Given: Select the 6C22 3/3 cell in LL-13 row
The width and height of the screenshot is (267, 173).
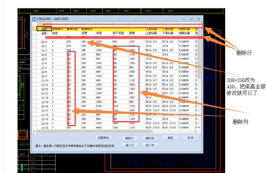Looking at the screenshot, I should click(x=170, y=93).
